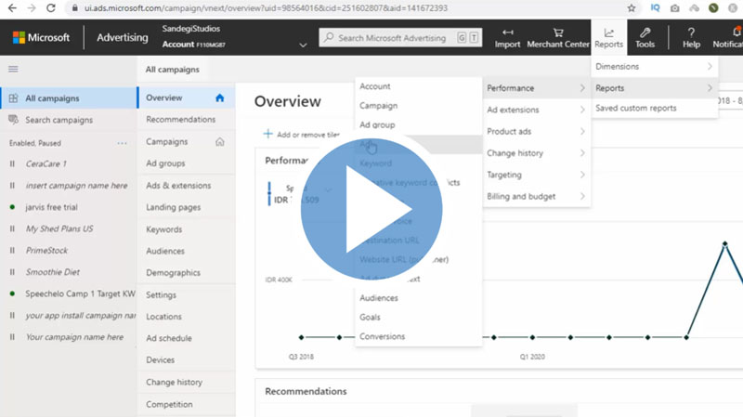Bookmark this page with the star icon

tap(632, 8)
